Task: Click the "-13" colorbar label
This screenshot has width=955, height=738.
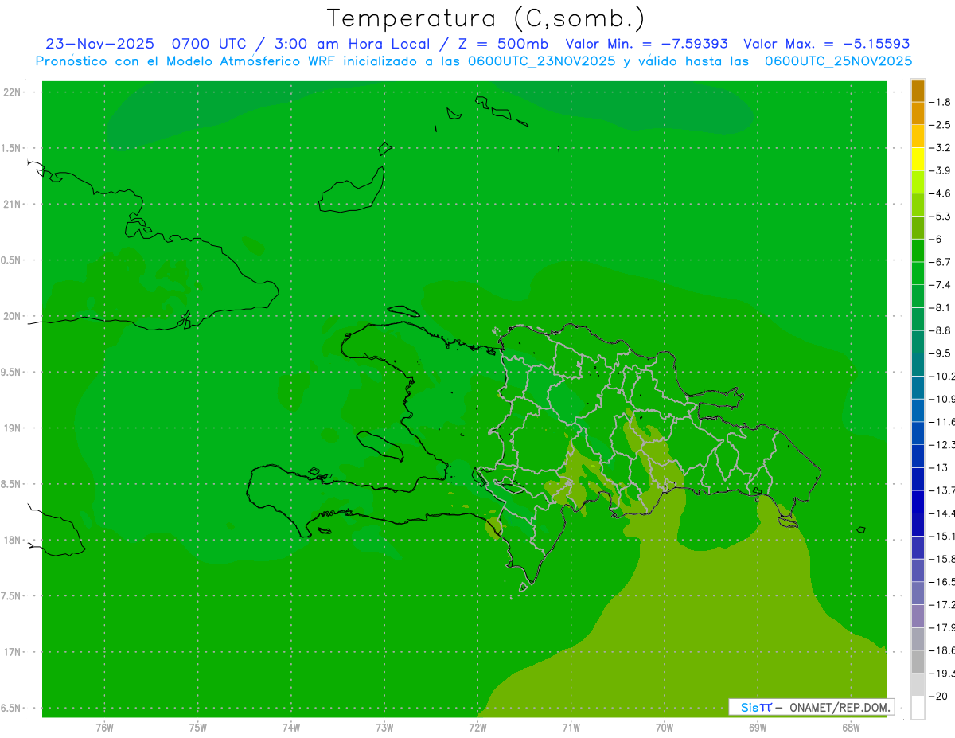Action: click(940, 467)
